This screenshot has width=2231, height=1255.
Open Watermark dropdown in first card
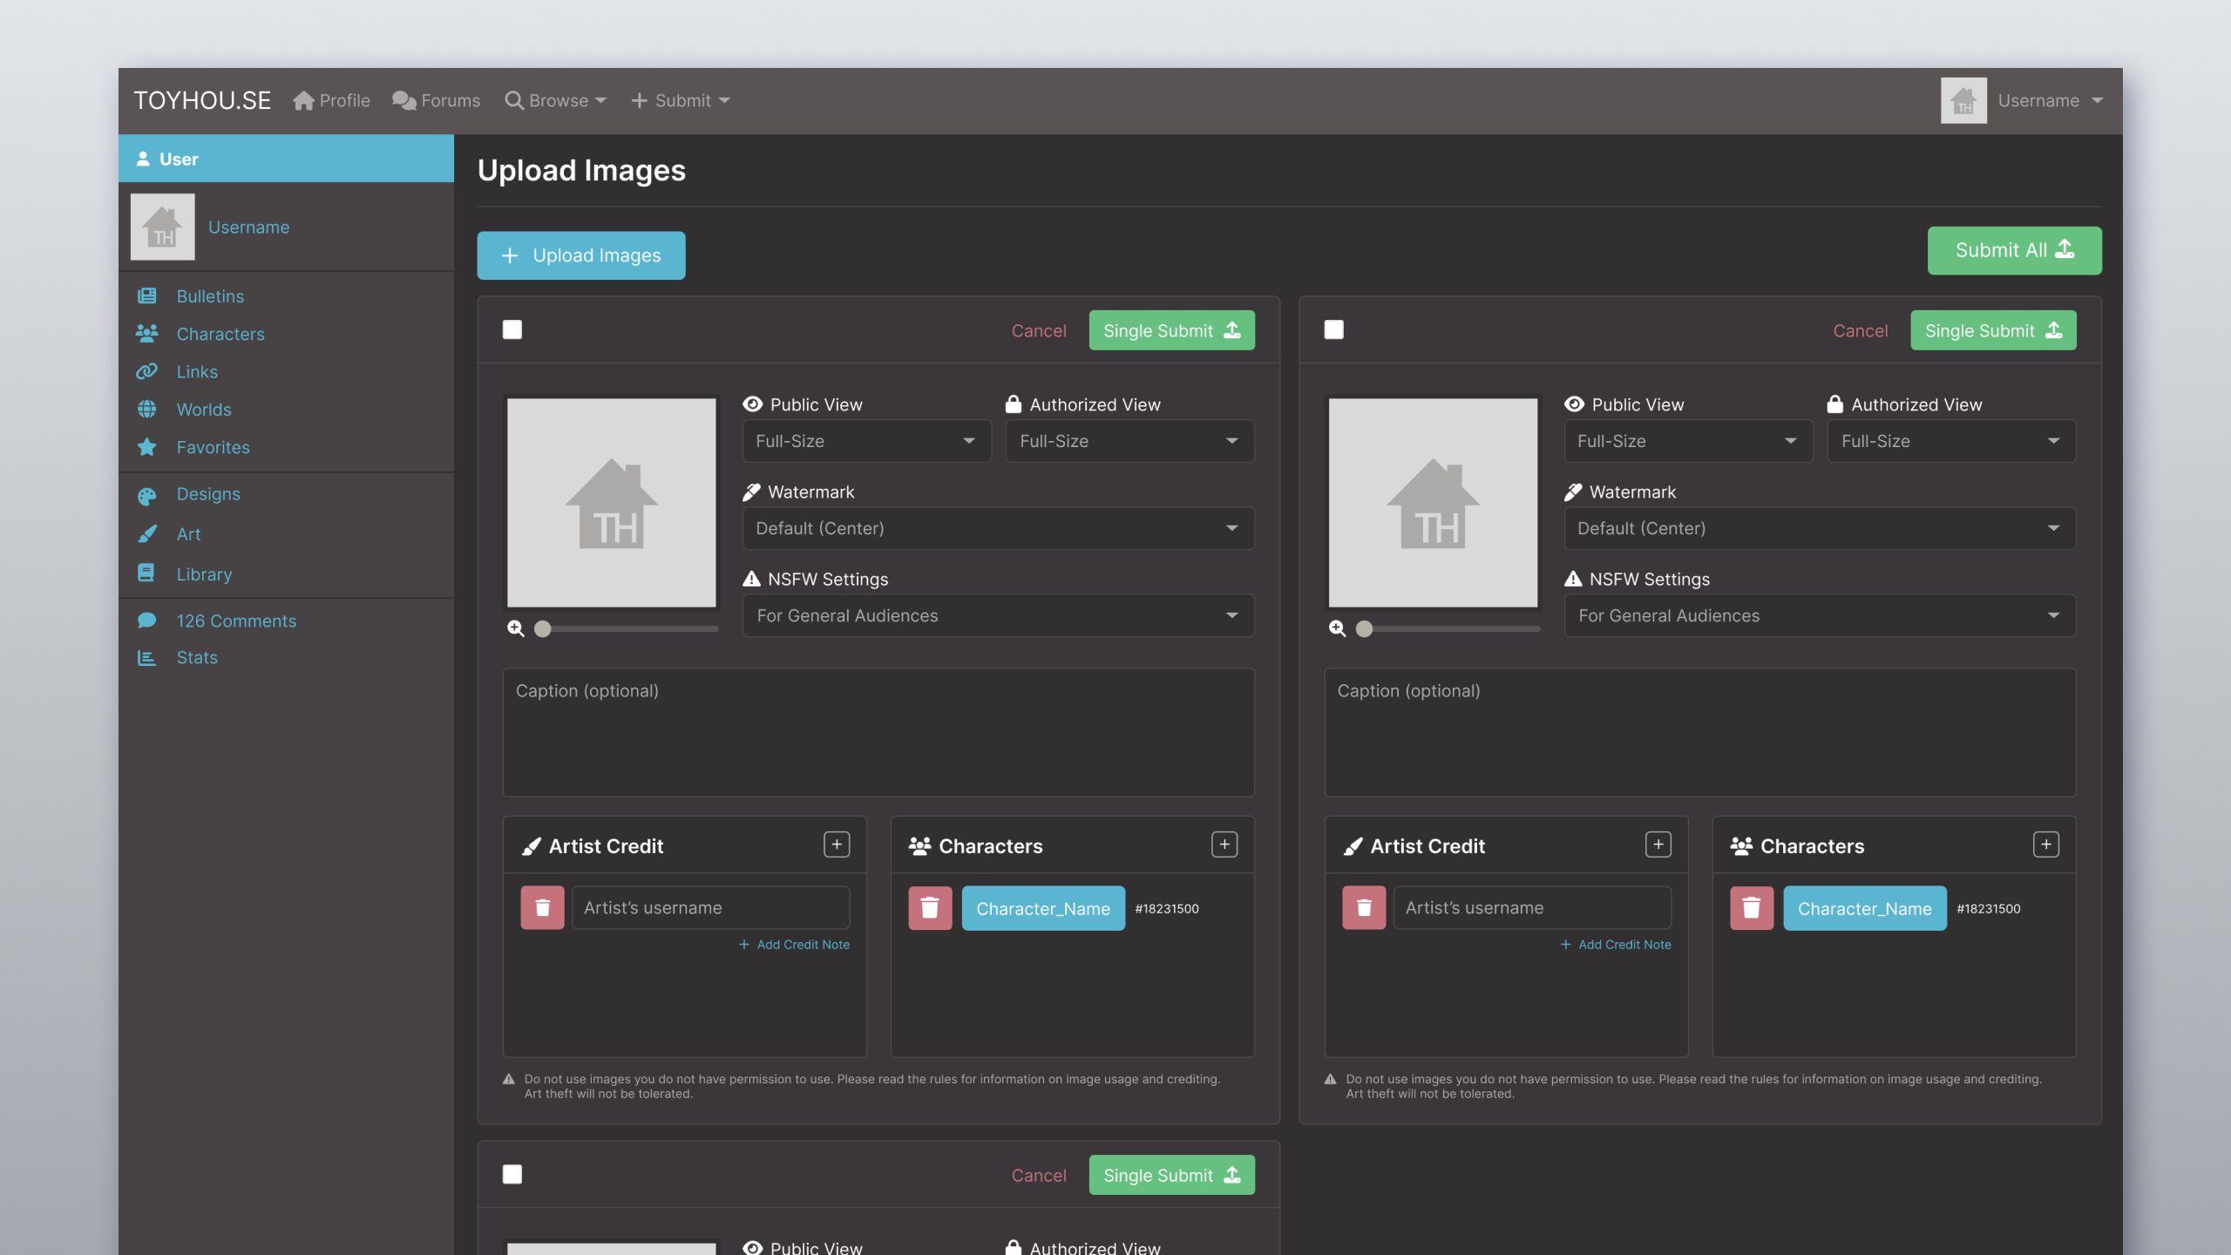(x=999, y=528)
